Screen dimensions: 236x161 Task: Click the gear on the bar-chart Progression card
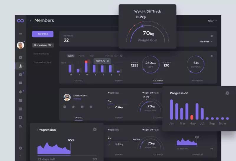pos(227,93)
